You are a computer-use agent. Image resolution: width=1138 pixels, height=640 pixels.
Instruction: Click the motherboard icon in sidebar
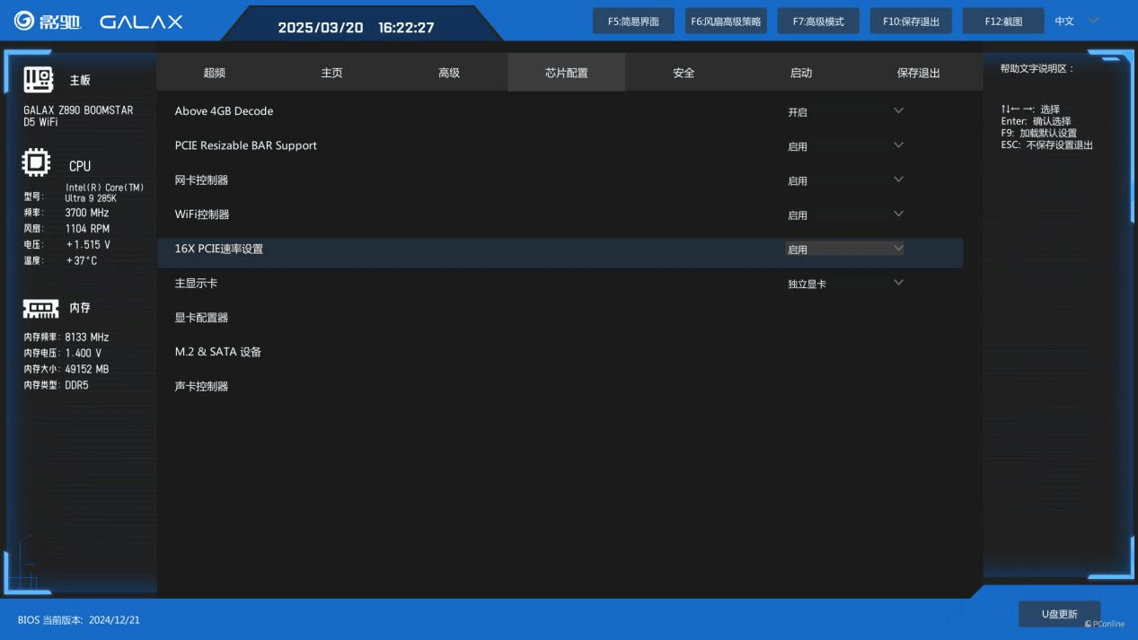(39, 80)
